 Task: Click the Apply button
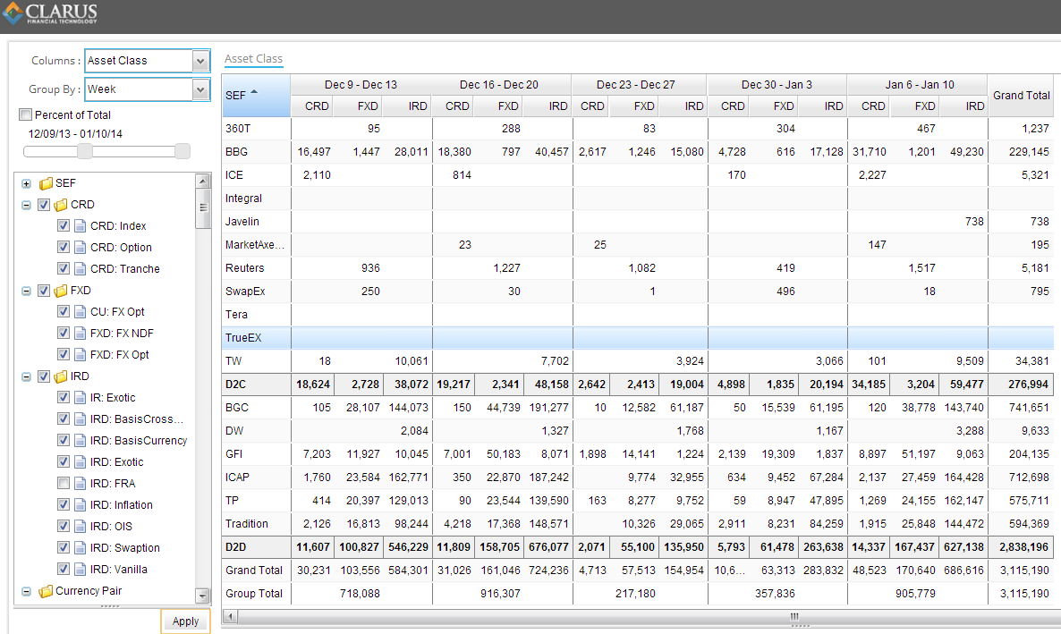[185, 621]
